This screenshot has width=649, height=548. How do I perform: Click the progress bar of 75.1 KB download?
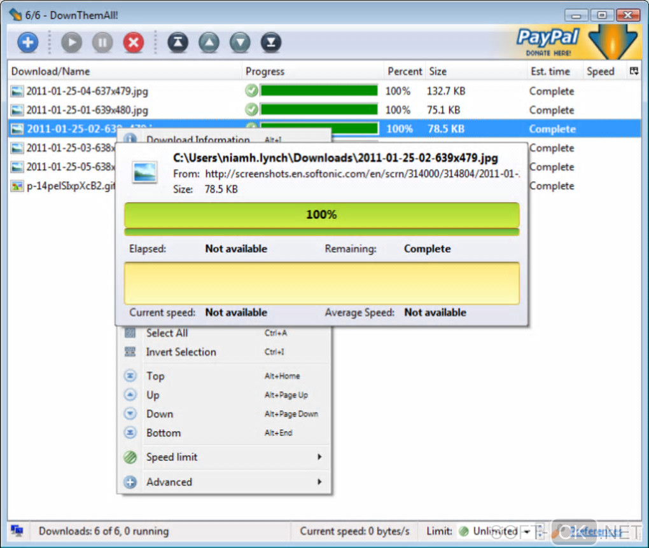coord(319,109)
